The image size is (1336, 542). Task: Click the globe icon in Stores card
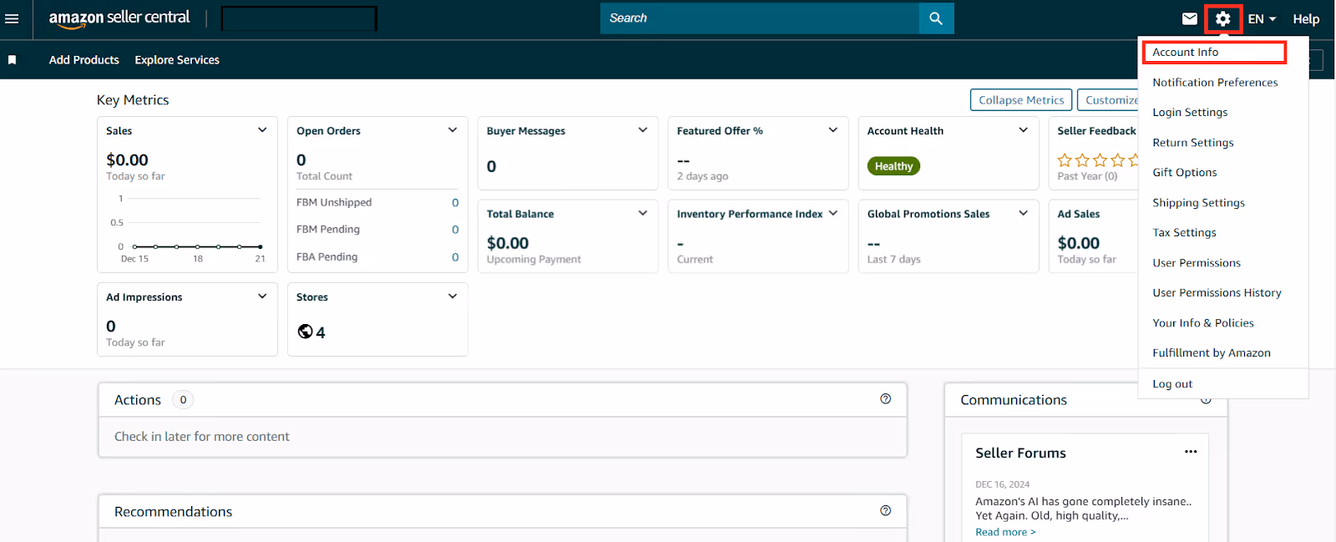(x=305, y=332)
